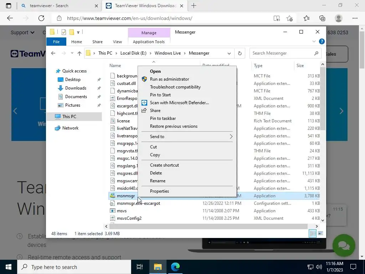
Task: Open Pictures in navigation pane
Action: click(73, 105)
